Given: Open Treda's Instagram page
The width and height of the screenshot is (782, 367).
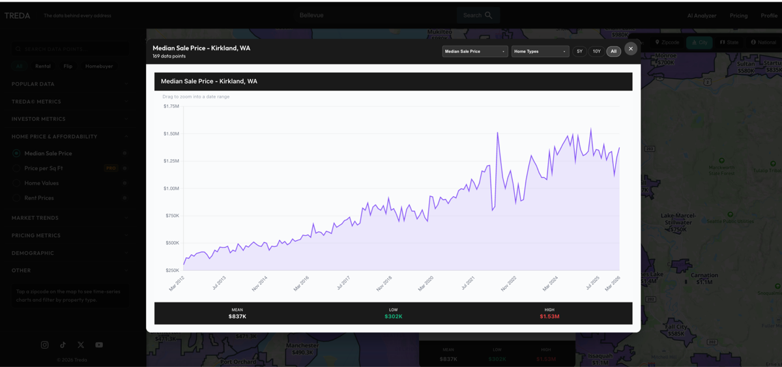Looking at the screenshot, I should pyautogui.click(x=45, y=345).
